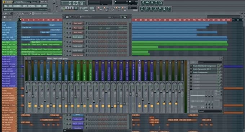This screenshot has height=132, width=245.
Task: Click the Record button in transport panel
Action: click(76, 8)
